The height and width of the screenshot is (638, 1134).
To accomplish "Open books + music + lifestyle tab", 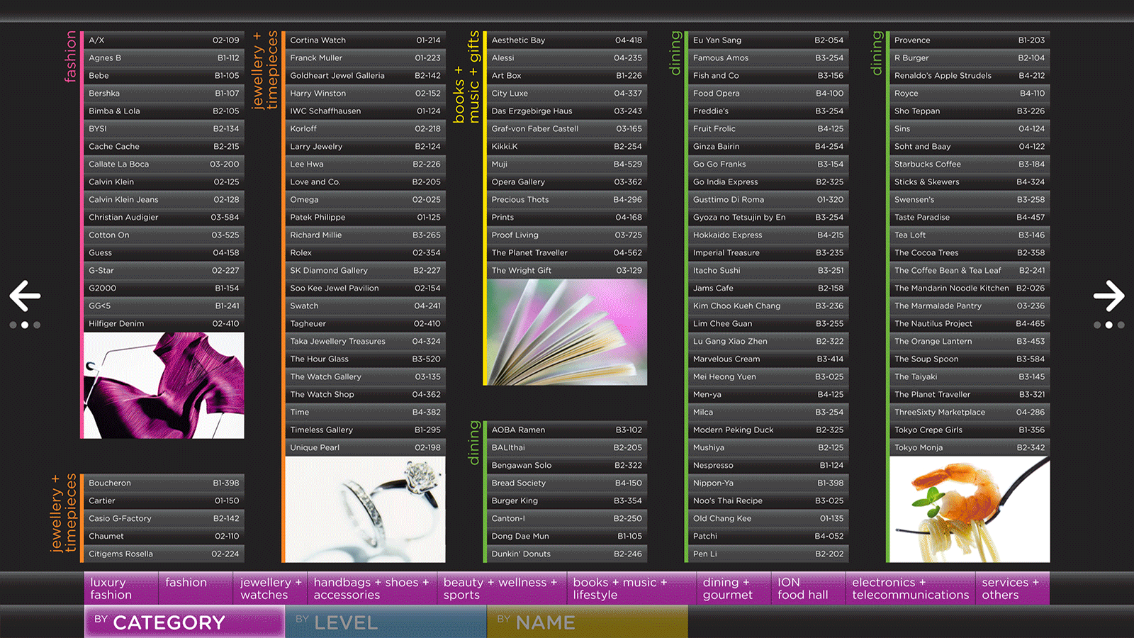I will click(x=631, y=588).
